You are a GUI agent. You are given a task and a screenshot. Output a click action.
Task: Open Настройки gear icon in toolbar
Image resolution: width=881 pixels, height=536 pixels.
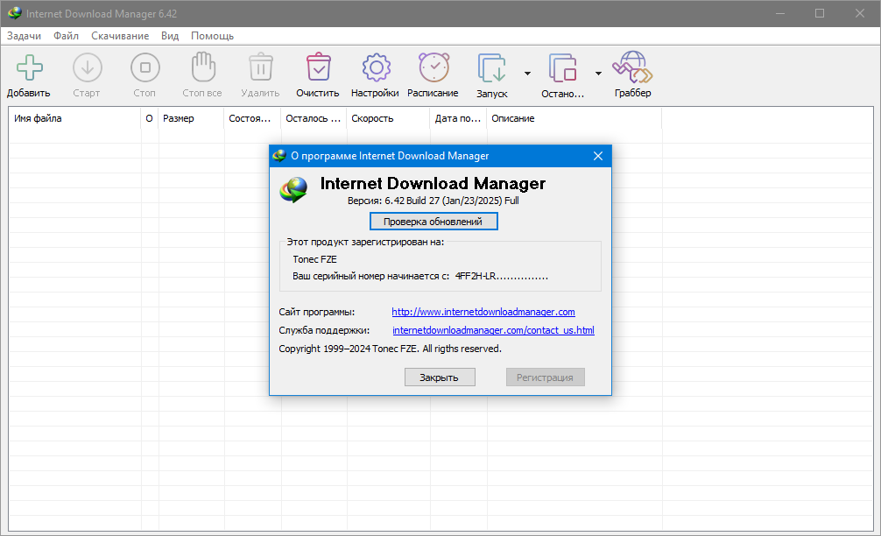[375, 68]
